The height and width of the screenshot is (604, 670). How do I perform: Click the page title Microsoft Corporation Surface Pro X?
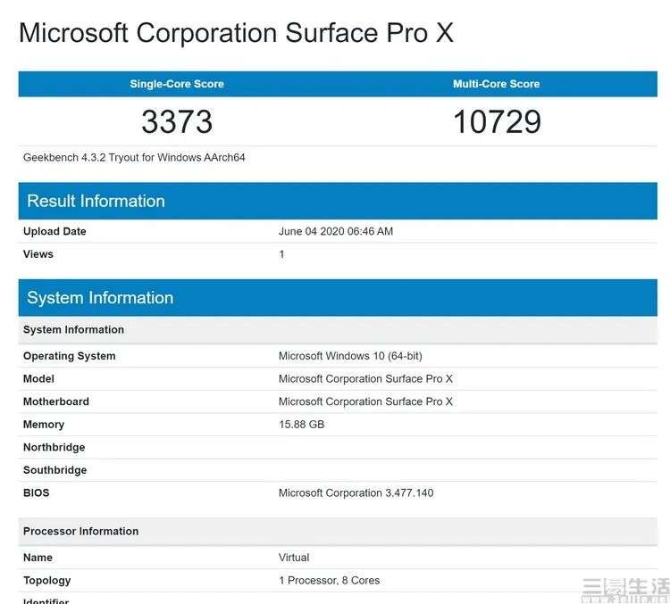coord(236,33)
